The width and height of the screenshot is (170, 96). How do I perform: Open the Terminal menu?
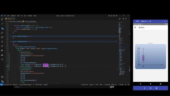click(x=30, y=16)
